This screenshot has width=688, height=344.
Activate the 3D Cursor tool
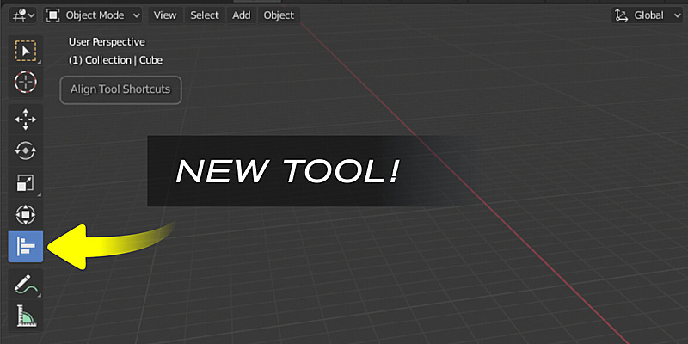26,83
